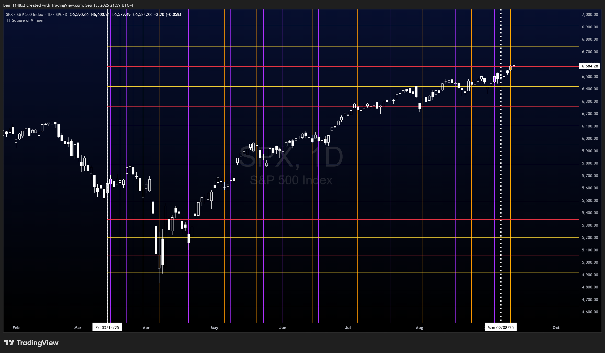Select the TT Square of 9 Inner indicator label
Image resolution: width=605 pixels, height=353 pixels.
[x=25, y=20]
